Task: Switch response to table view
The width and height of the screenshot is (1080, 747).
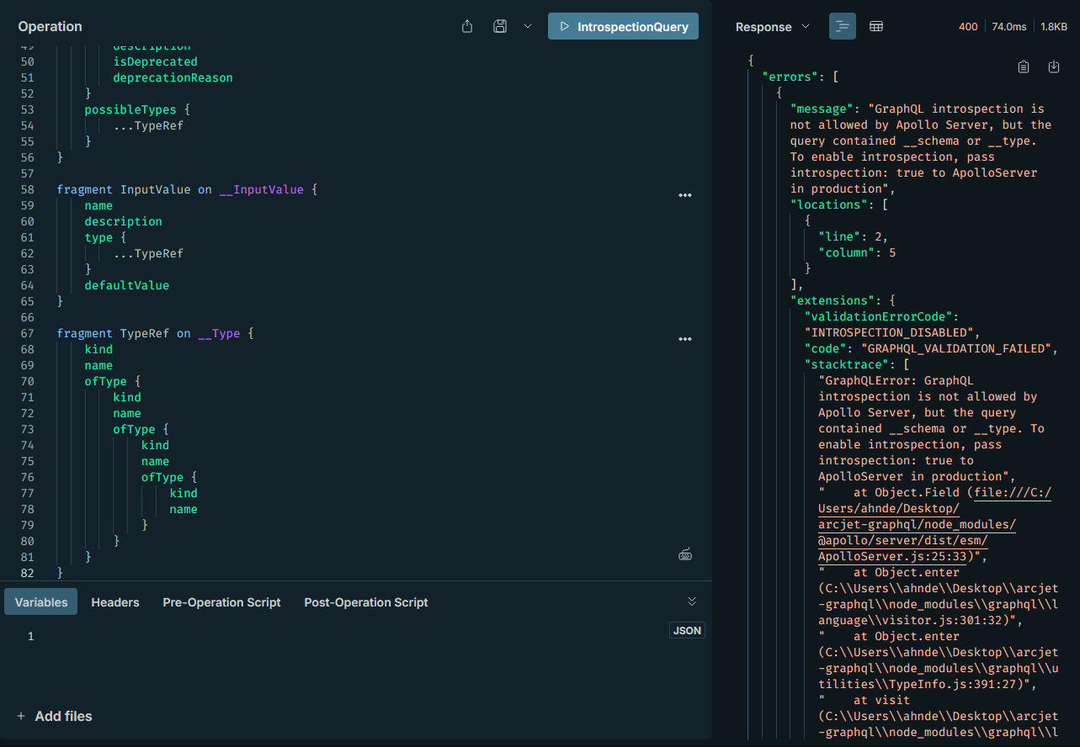Action: (875, 26)
